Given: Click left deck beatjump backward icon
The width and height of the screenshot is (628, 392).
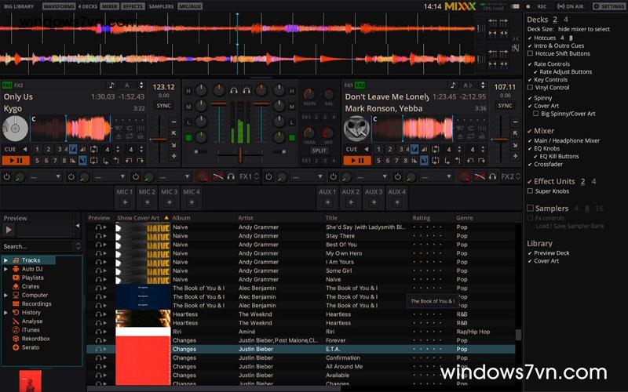Looking at the screenshot, I should [x=129, y=161].
